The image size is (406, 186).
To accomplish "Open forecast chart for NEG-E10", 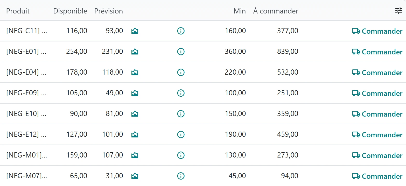I will [135, 114].
